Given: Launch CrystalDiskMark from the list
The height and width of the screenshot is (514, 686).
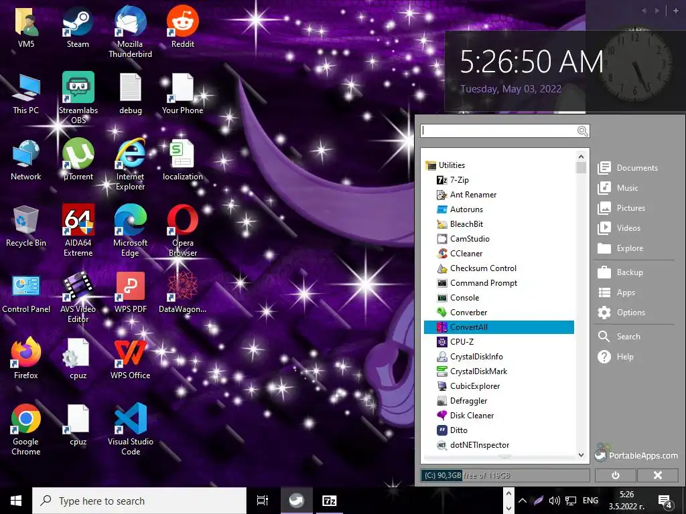Looking at the screenshot, I should pos(472,371).
